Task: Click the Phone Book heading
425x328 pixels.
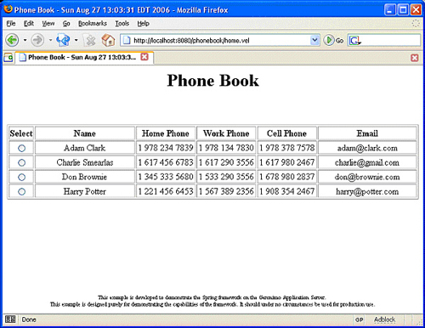Action: pyautogui.click(x=212, y=81)
